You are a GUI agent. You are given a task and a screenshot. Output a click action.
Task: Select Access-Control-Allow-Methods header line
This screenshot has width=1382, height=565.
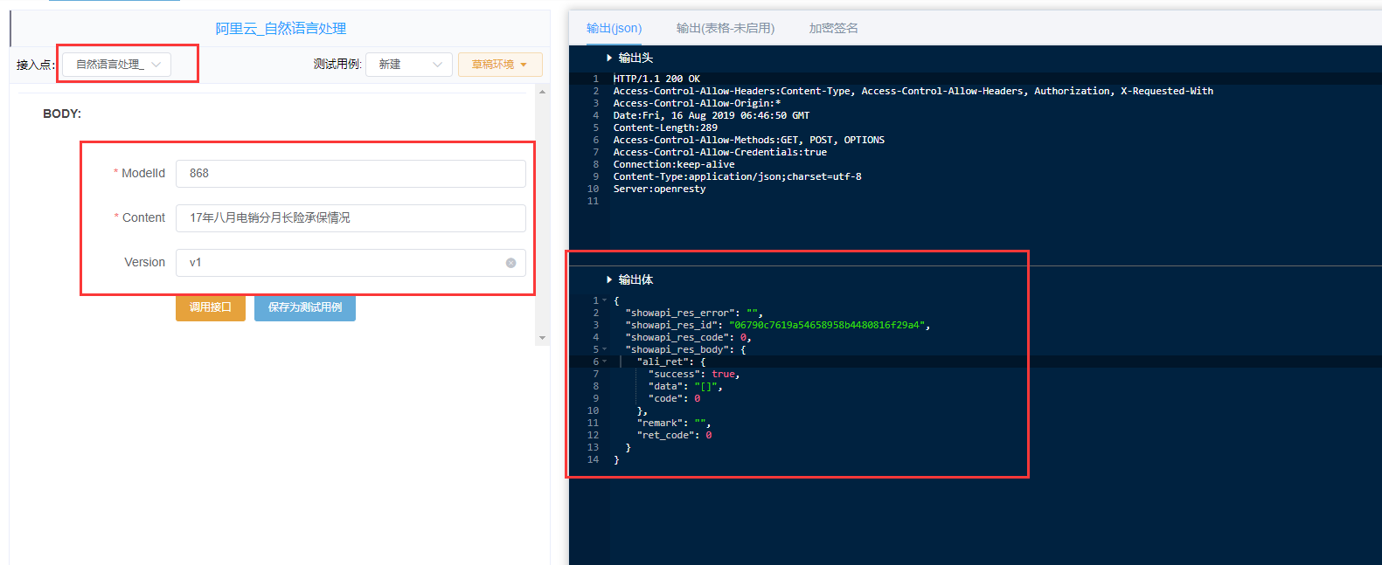click(749, 140)
